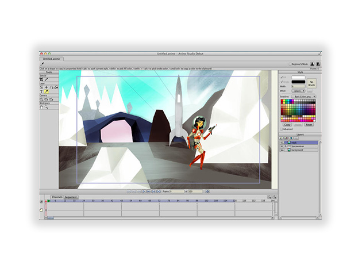Click the green play marker on timeline
362x272 pixels.
pos(49,201)
